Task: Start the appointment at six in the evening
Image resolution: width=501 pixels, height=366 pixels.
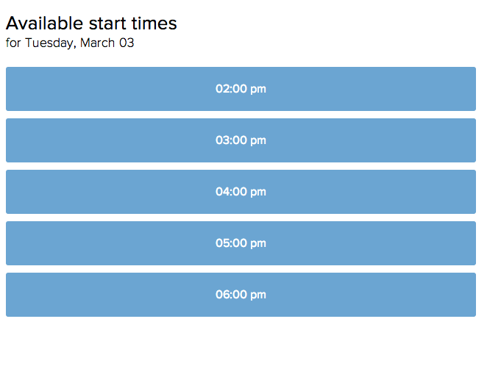Action: [x=241, y=295]
